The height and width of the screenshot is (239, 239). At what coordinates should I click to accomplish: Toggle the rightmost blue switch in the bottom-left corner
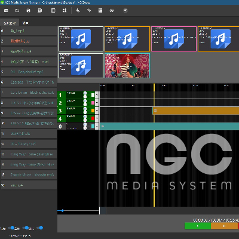coord(40,228)
